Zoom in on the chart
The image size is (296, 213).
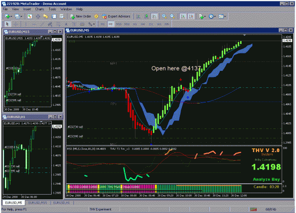coord(164,17)
